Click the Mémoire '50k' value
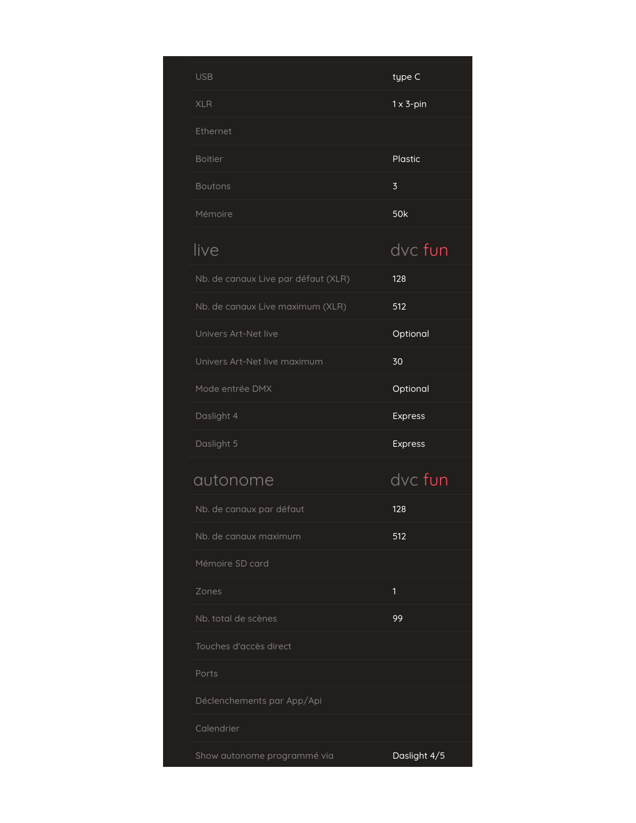This screenshot has height=823, width=636. tap(400, 214)
